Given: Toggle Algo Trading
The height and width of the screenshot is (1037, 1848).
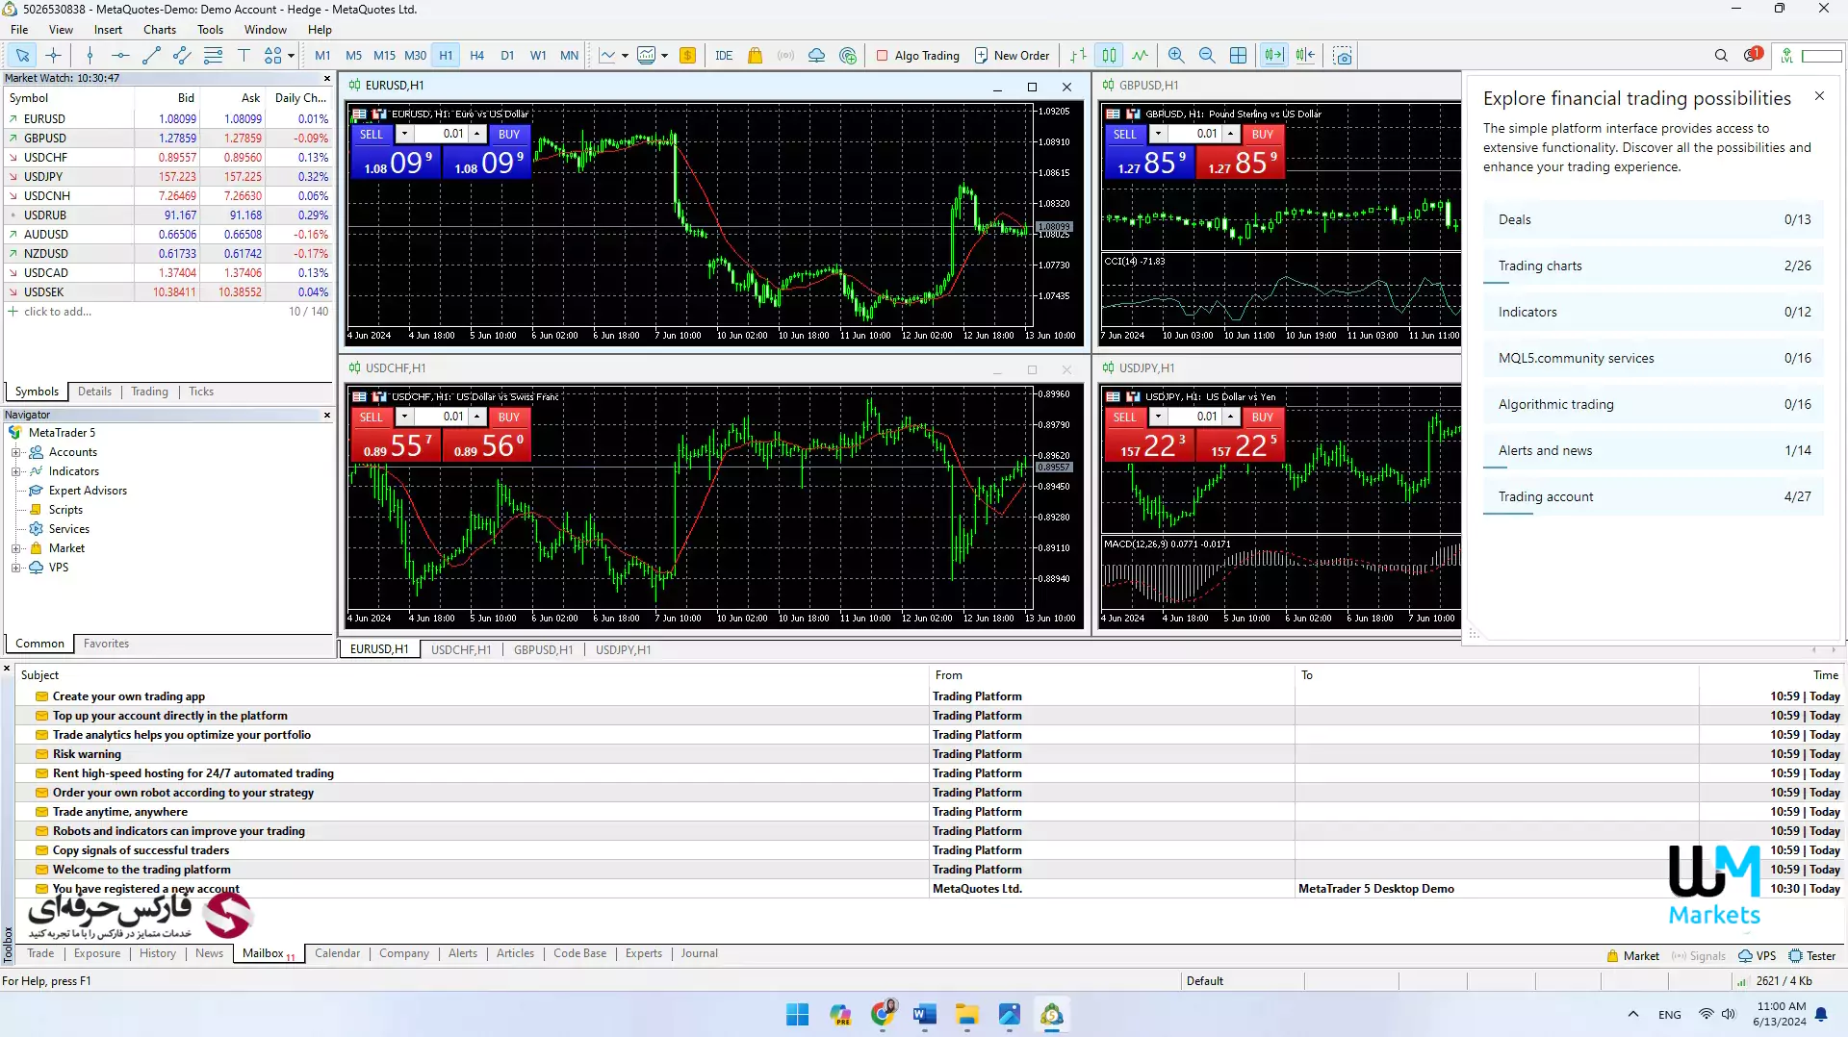Looking at the screenshot, I should (917, 56).
